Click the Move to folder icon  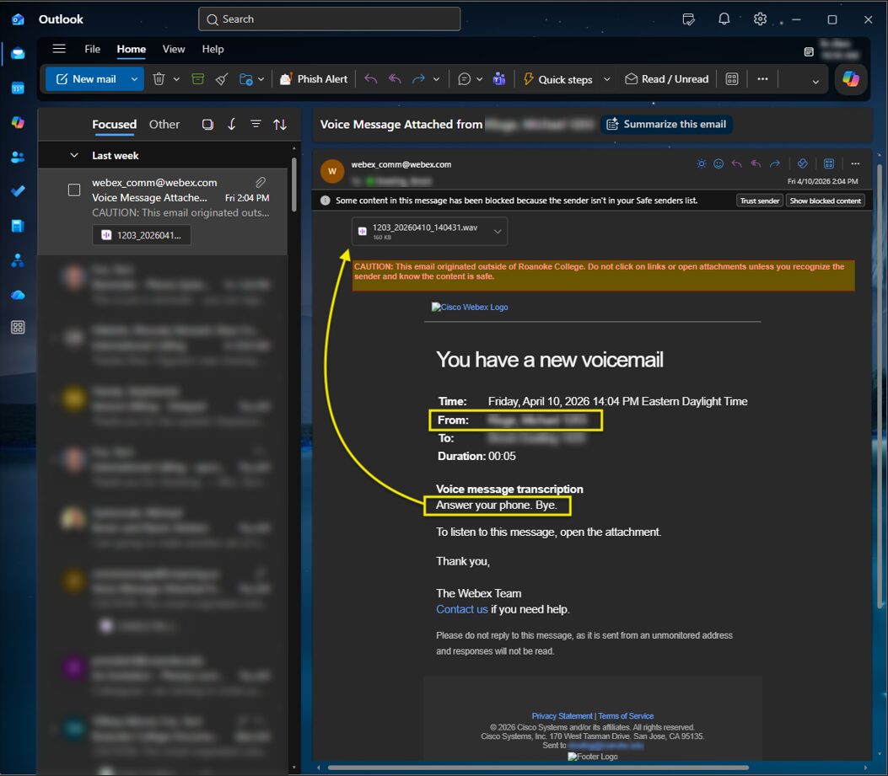point(245,79)
